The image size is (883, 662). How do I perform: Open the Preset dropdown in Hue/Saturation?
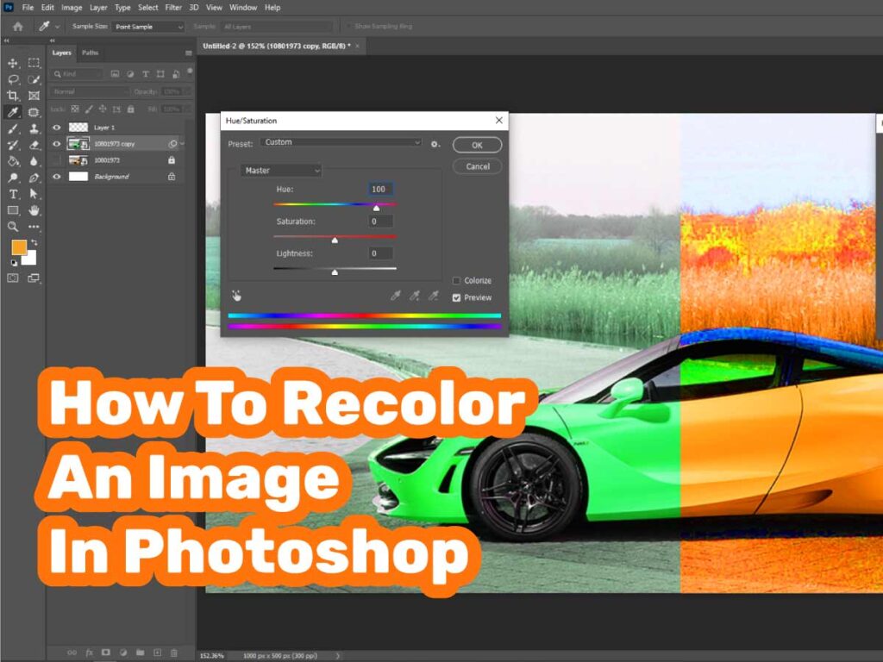point(339,142)
